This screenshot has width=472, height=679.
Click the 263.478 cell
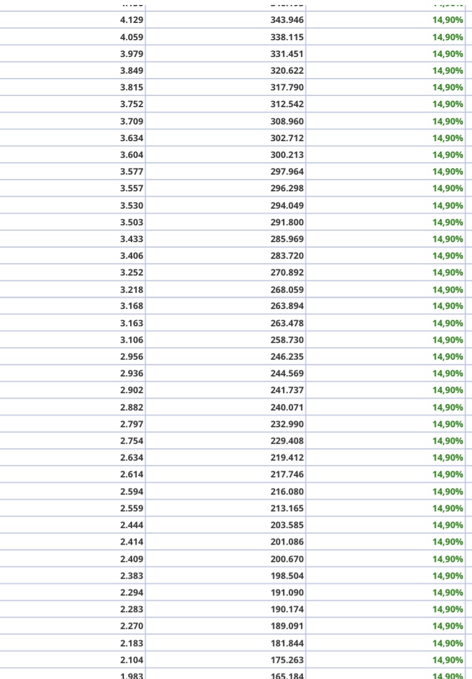click(287, 323)
